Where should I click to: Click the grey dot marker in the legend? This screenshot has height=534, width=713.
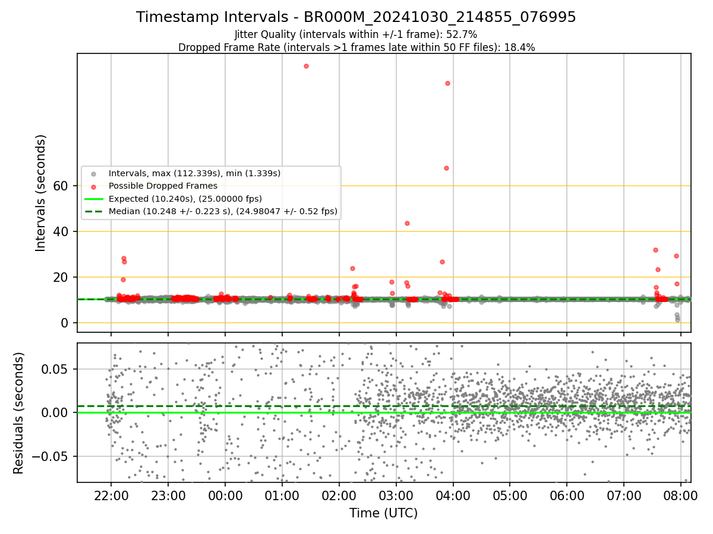coord(93,174)
